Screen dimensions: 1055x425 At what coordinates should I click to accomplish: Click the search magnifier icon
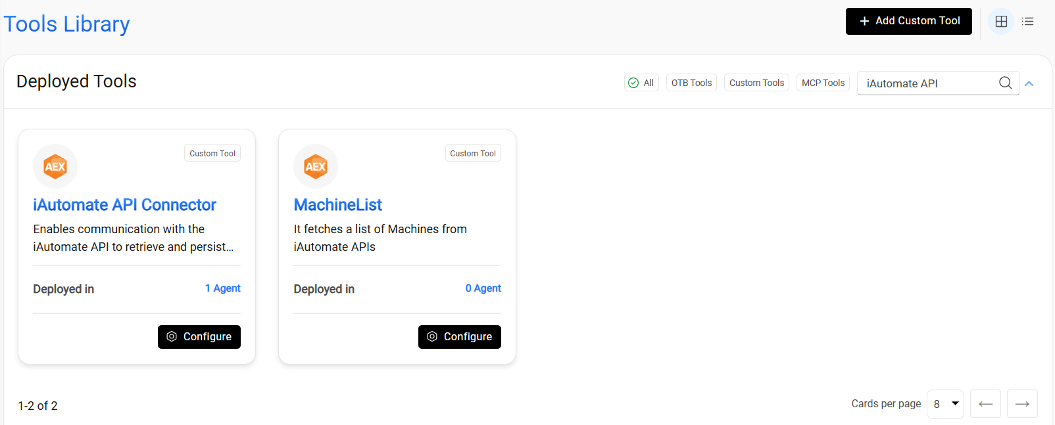pyautogui.click(x=1005, y=83)
